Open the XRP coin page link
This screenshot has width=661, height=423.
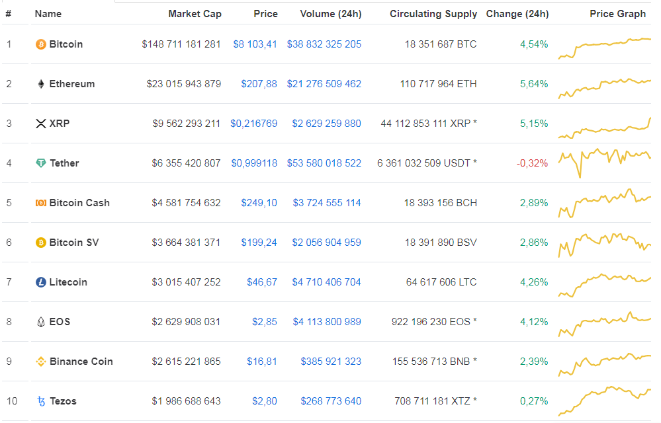coord(60,124)
